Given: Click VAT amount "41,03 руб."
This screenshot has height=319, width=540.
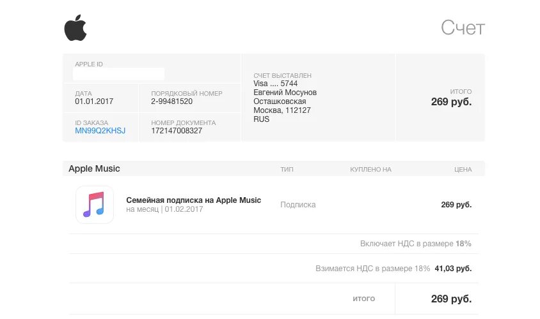Looking at the screenshot, I should 453,269.
